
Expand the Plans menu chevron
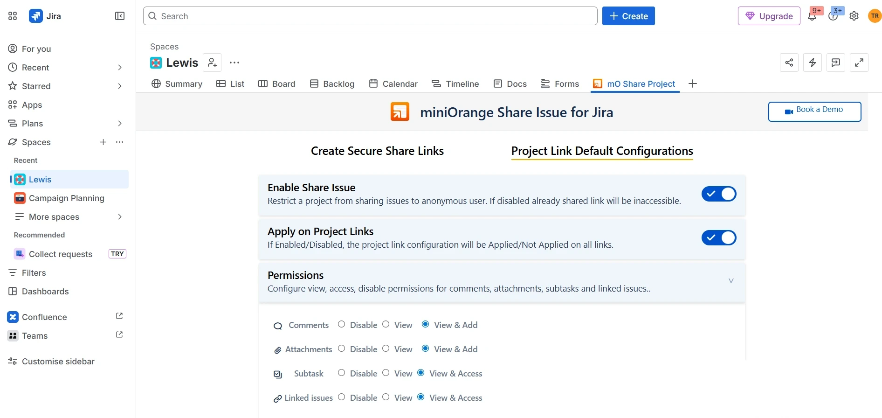[120, 123]
